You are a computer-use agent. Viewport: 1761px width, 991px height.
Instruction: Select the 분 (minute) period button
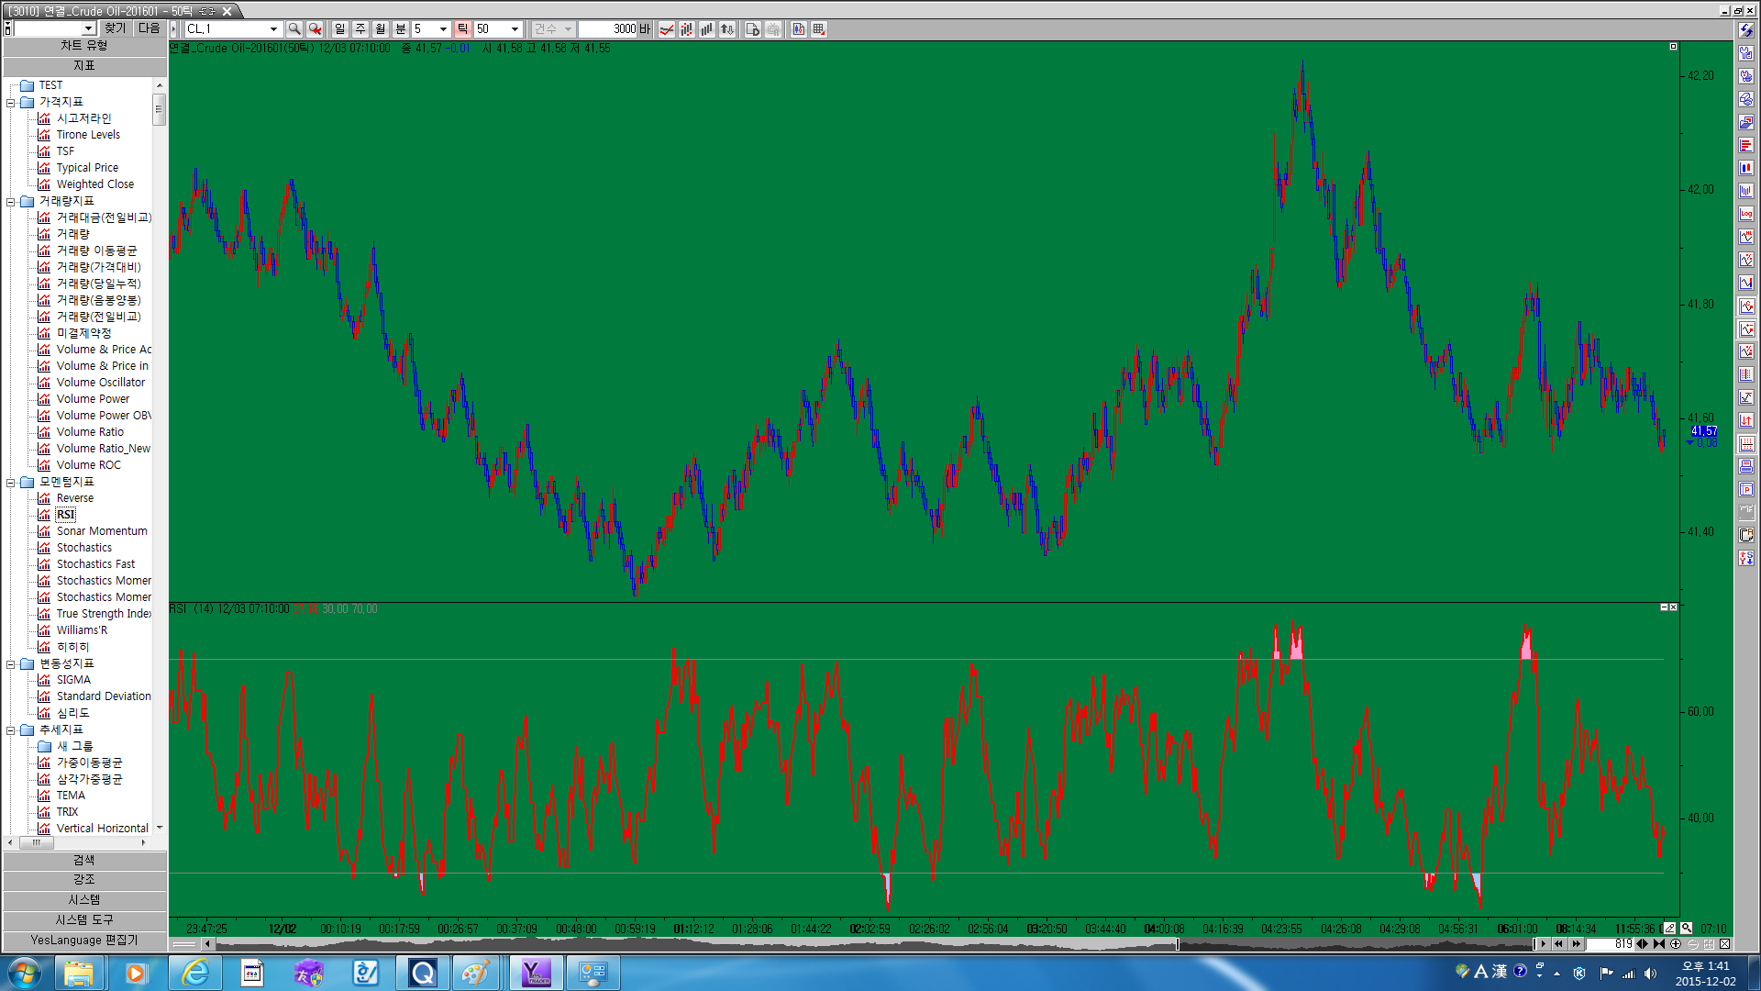pos(400,29)
